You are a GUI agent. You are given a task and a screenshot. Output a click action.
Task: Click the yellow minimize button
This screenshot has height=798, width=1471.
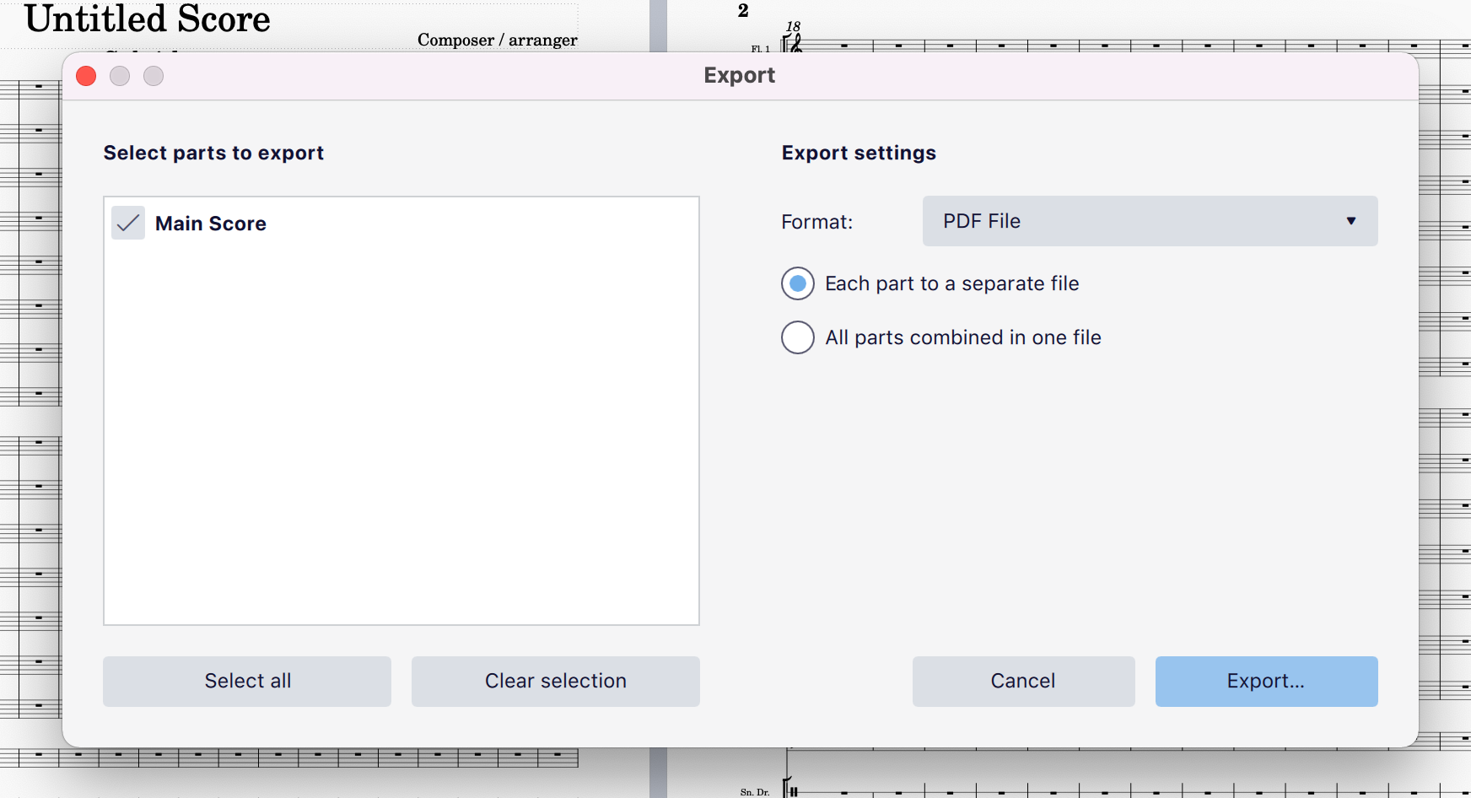point(119,76)
